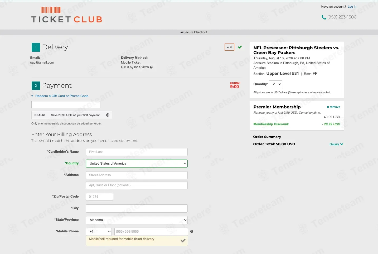Click the green delivery checkmark
This screenshot has height=254, width=378.
pyautogui.click(x=240, y=47)
